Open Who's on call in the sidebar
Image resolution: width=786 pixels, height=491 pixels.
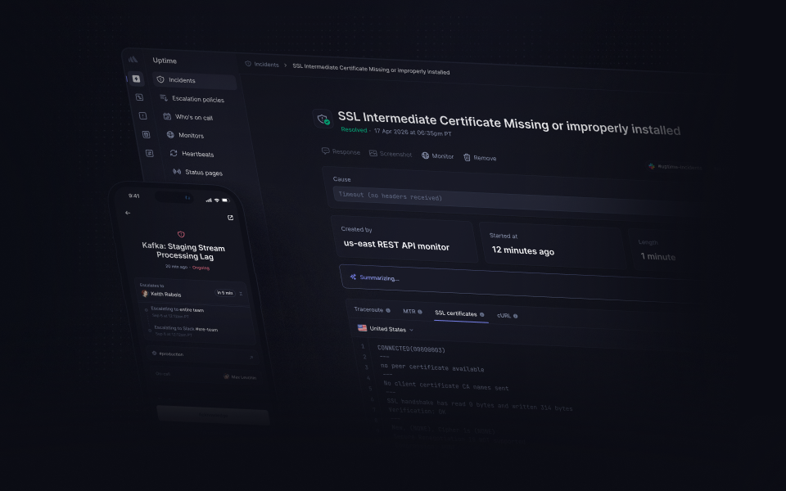(193, 117)
